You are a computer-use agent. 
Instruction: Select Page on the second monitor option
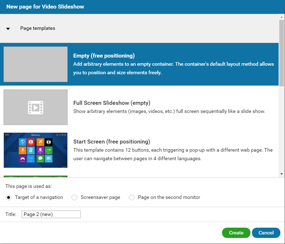pyautogui.click(x=132, y=197)
